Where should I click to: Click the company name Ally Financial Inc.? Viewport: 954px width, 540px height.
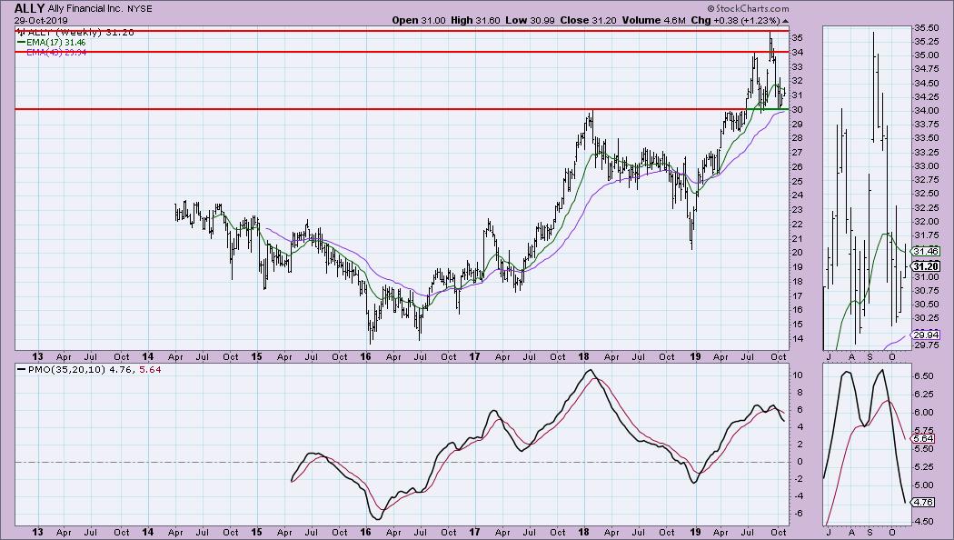86,9
